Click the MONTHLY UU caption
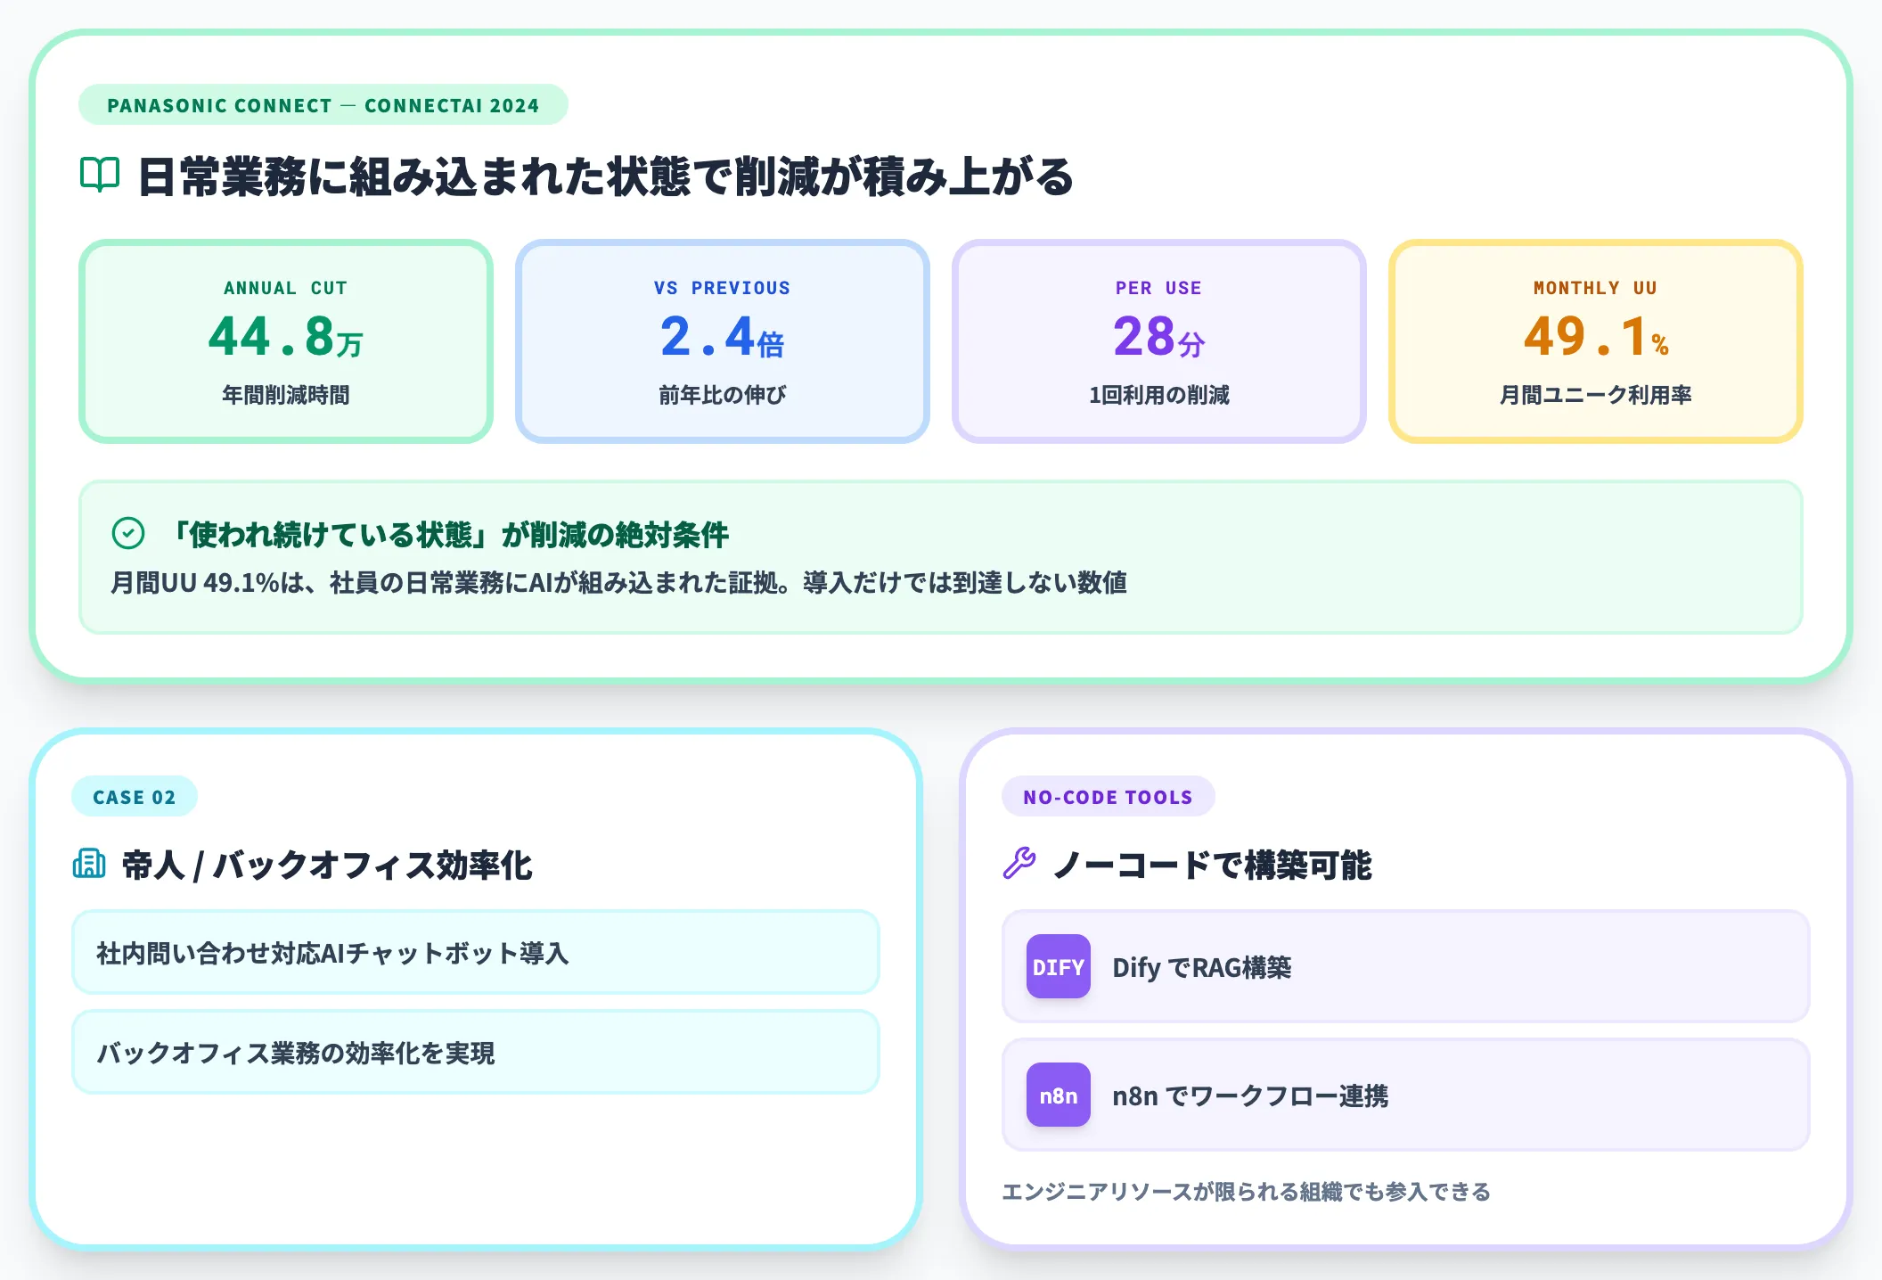This screenshot has width=1882, height=1280. coord(1596,288)
